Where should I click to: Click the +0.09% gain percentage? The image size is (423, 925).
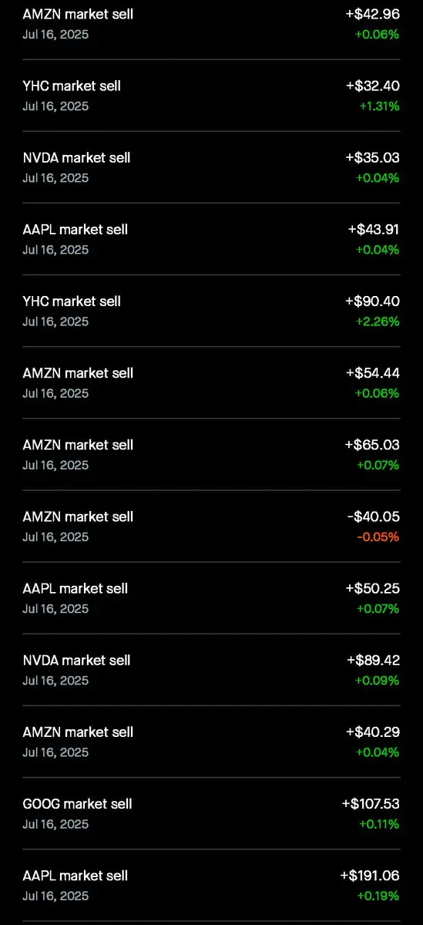pyautogui.click(x=377, y=681)
